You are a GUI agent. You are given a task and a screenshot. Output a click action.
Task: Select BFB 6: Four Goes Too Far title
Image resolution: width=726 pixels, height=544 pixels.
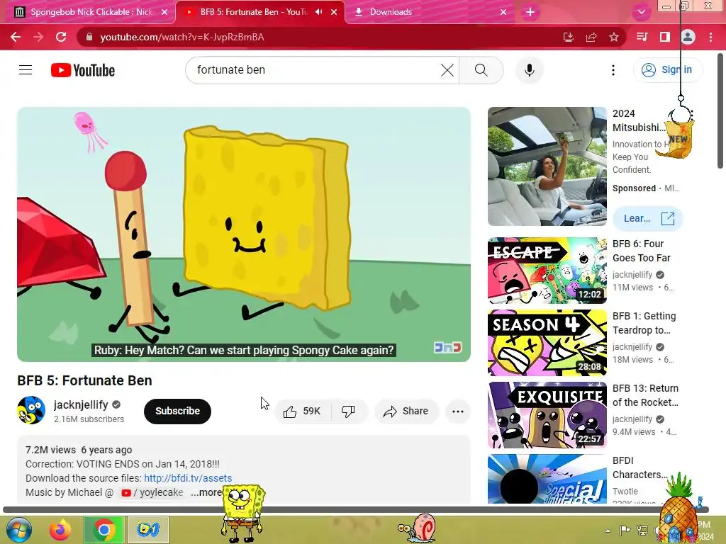pyautogui.click(x=641, y=251)
